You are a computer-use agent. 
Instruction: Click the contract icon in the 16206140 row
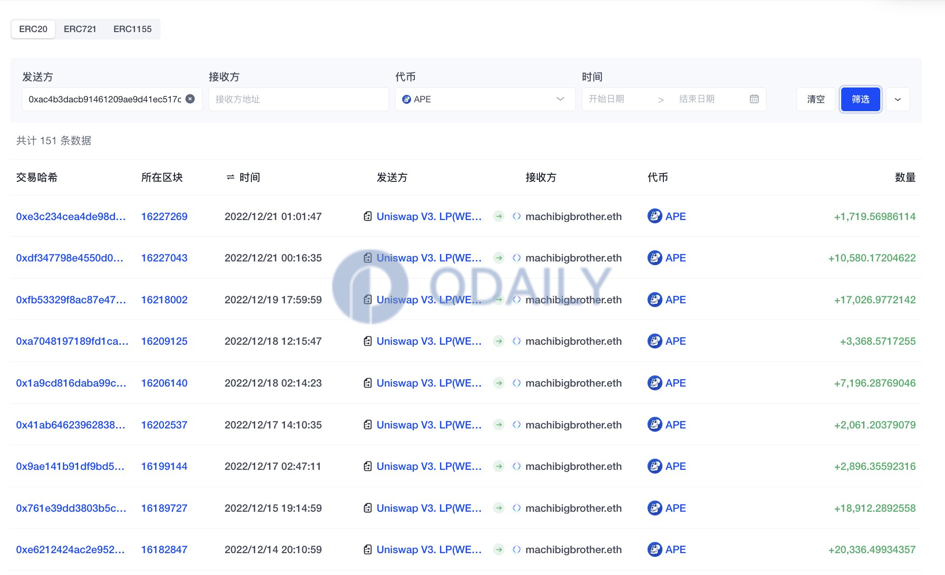pos(367,383)
